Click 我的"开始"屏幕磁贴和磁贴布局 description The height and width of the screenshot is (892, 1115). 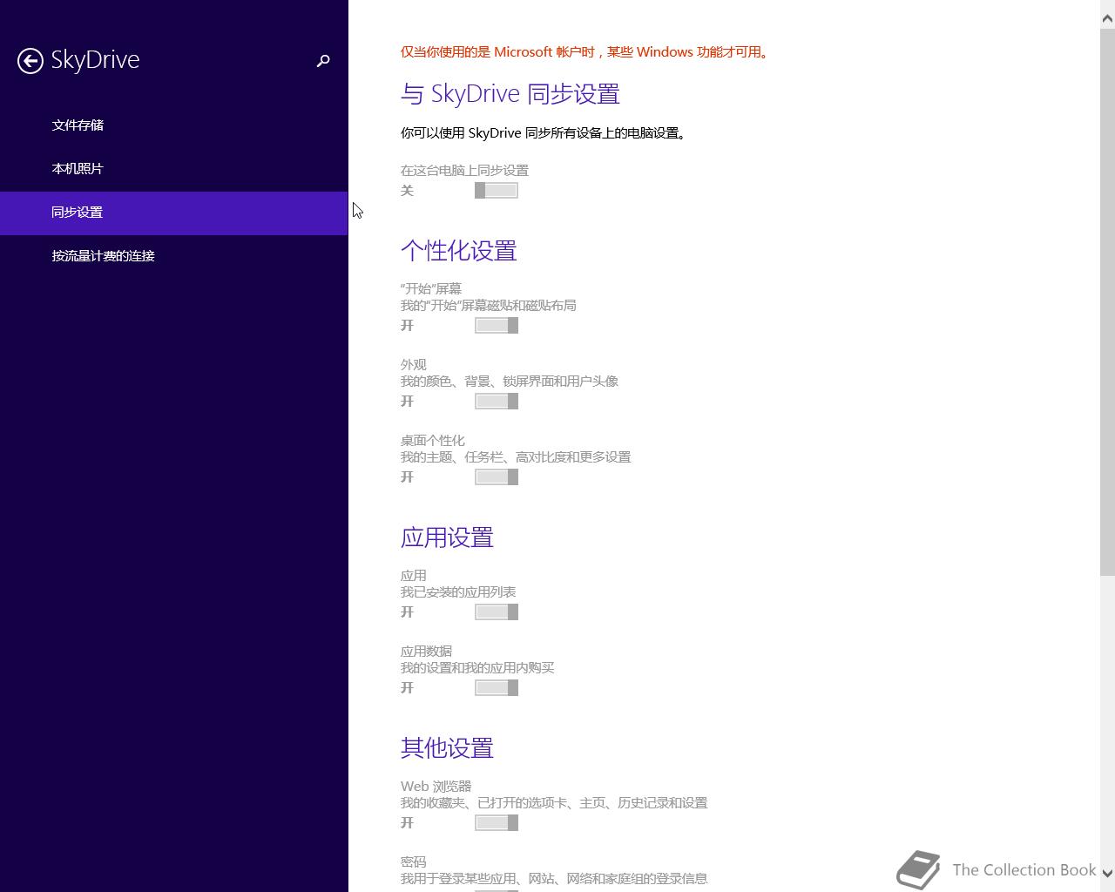(489, 306)
